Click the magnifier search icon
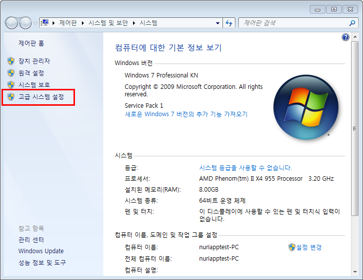Image resolution: width=363 pixels, height=280 pixels. coord(353,23)
